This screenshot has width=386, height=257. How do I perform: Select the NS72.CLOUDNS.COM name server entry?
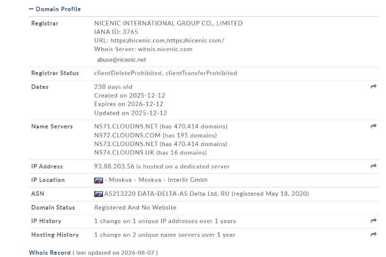pyautogui.click(x=127, y=135)
